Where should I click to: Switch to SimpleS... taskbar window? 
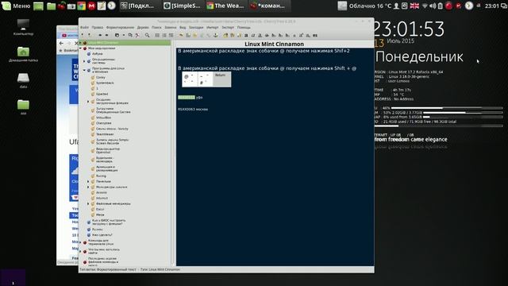tap(182, 6)
